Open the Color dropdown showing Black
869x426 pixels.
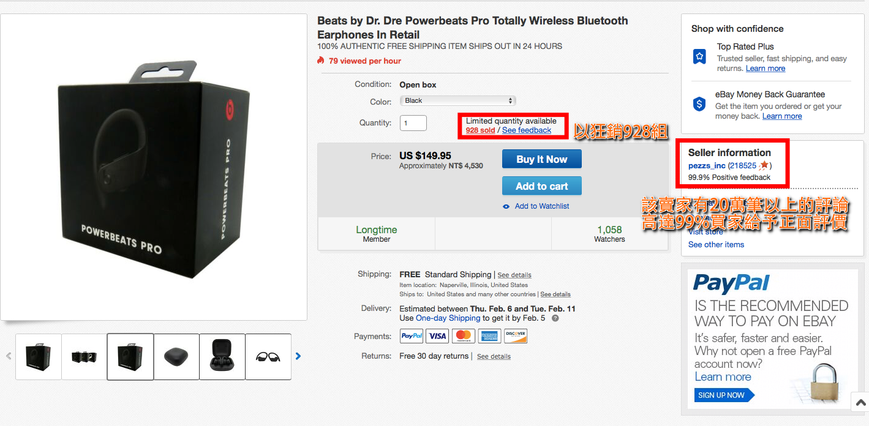(x=458, y=100)
